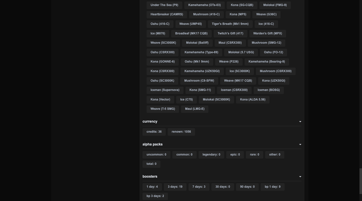Click the Mushroom (416-C) tag
Screen dimensions: 362x201
(206, 14)
